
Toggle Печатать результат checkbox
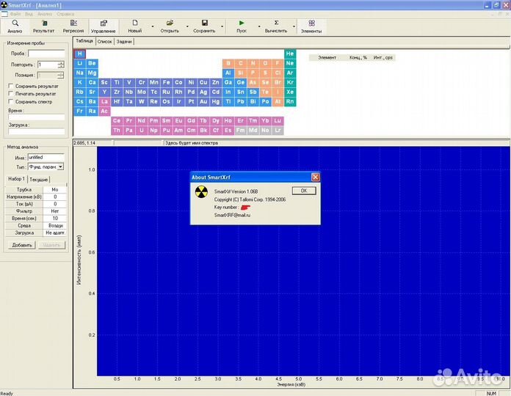pyautogui.click(x=11, y=93)
